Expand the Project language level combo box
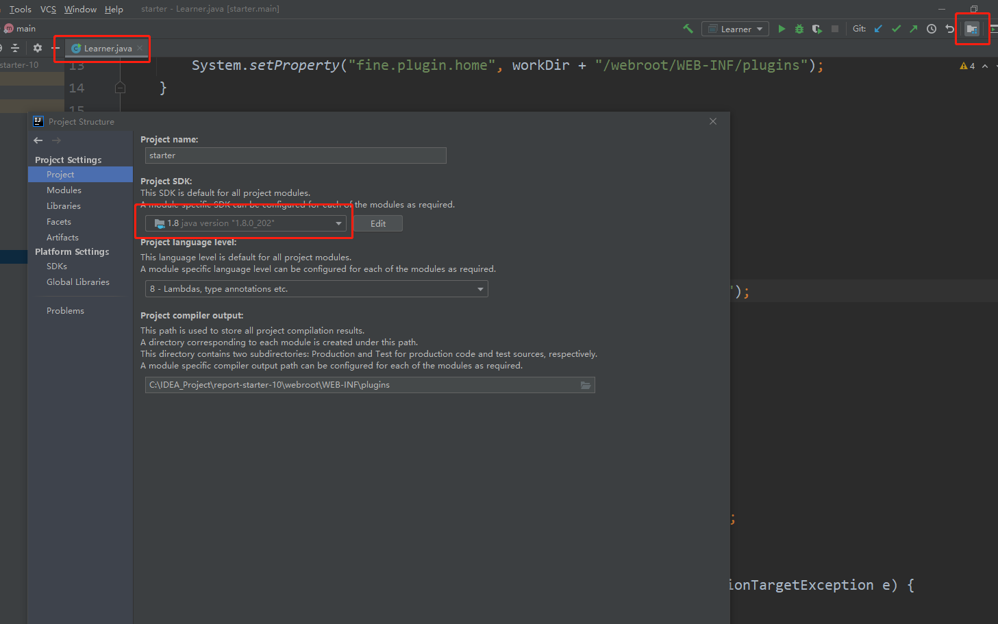 coord(316,289)
